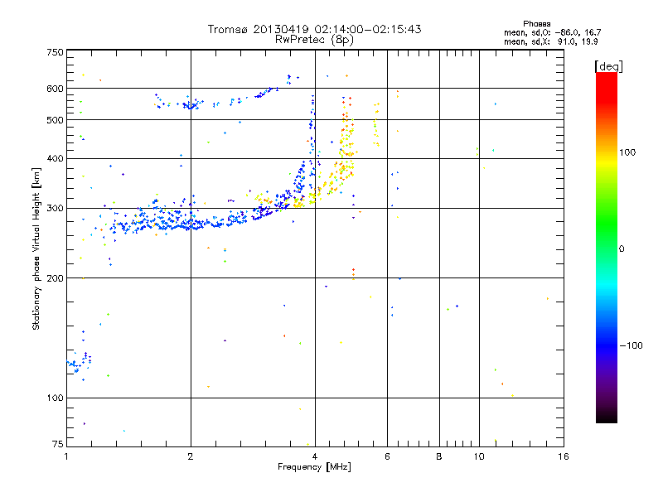Screen dimensions: 663x497
Task: Click the x-axis '2' tick label
Action: pyautogui.click(x=191, y=456)
